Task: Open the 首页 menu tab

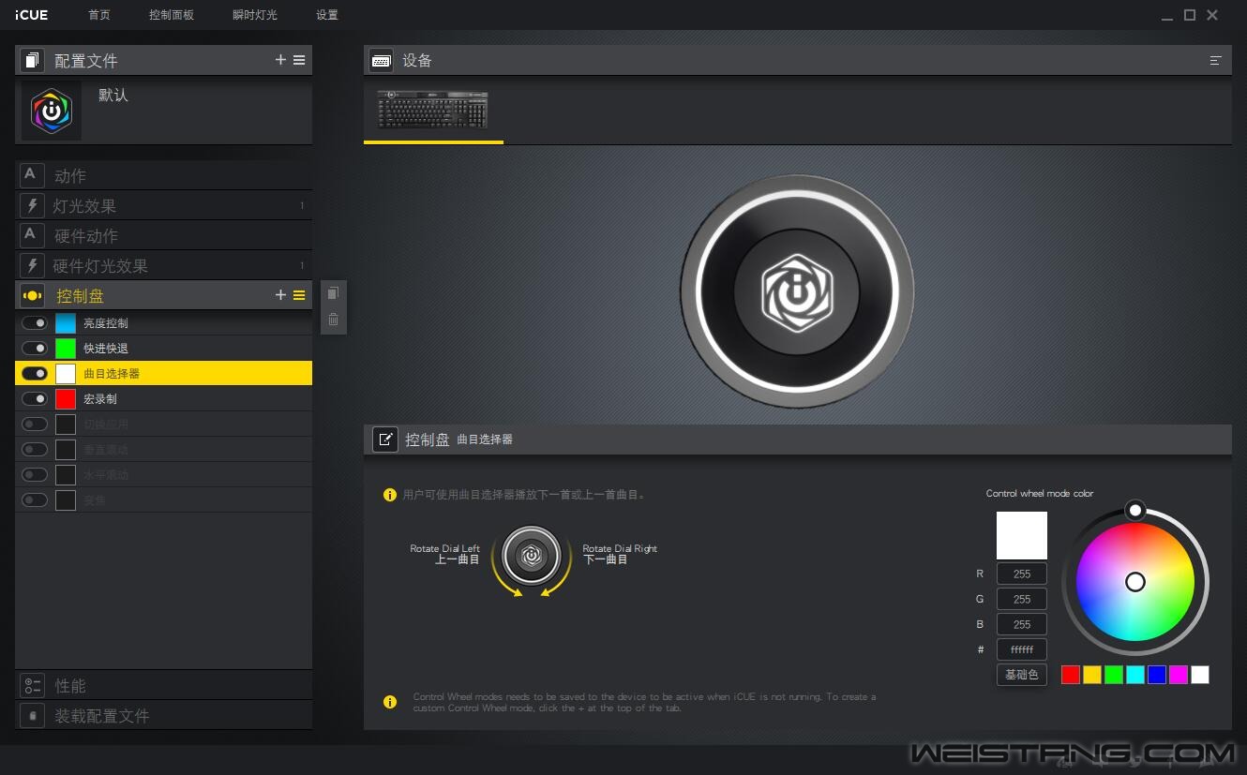Action: click(x=98, y=15)
